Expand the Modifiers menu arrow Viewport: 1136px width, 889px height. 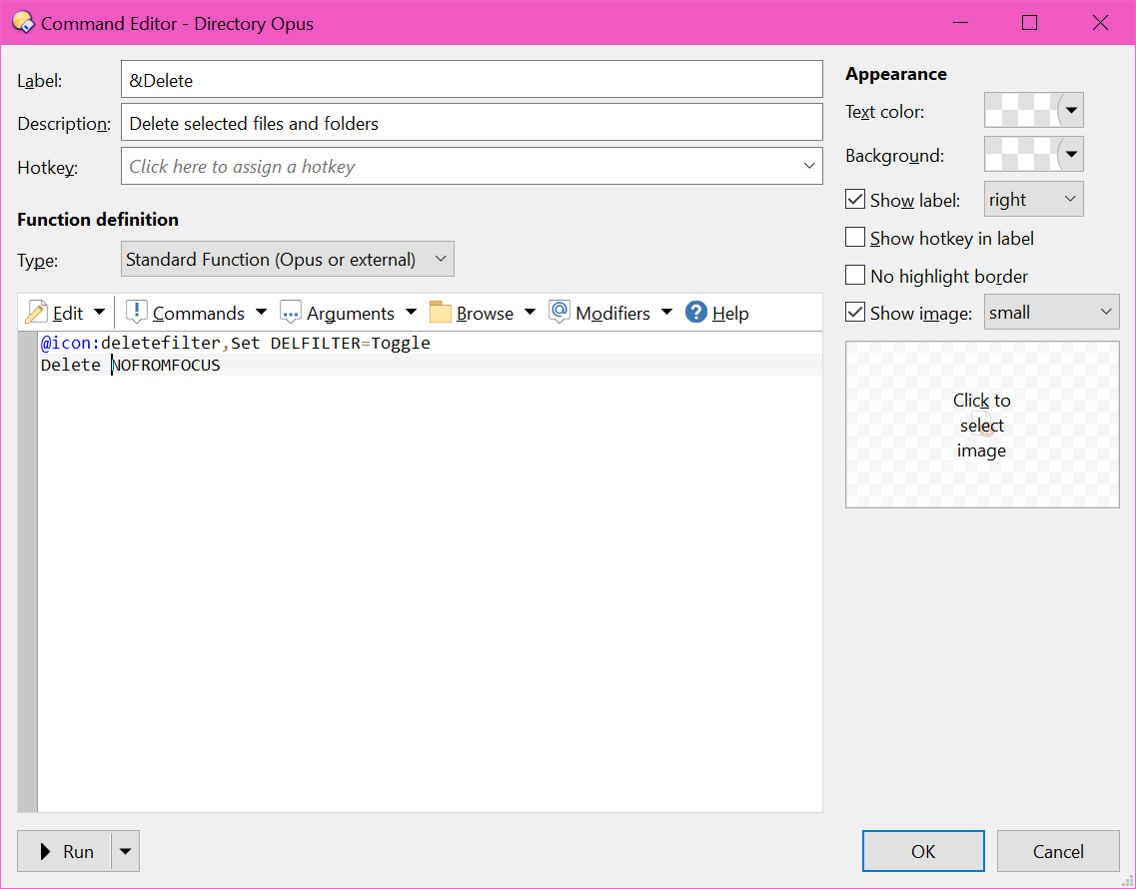pyautogui.click(x=666, y=313)
